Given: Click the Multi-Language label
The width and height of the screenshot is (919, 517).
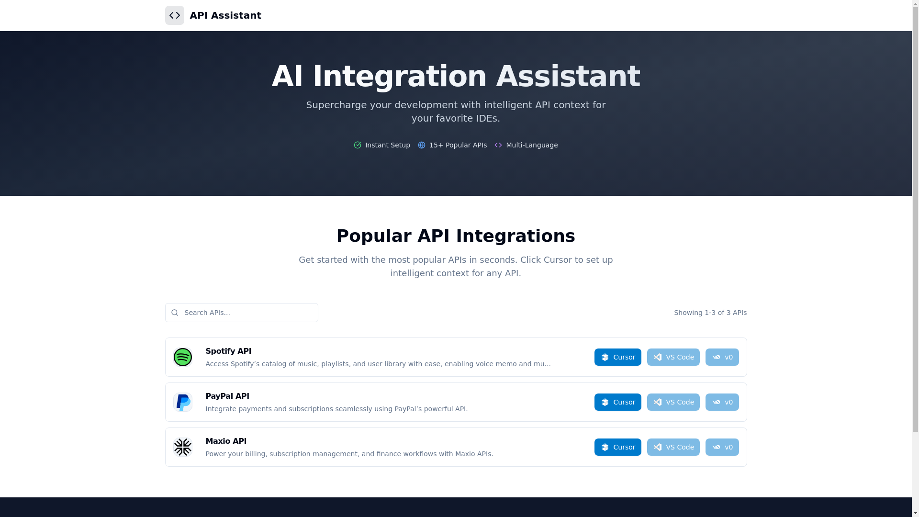Looking at the screenshot, I should (532, 145).
